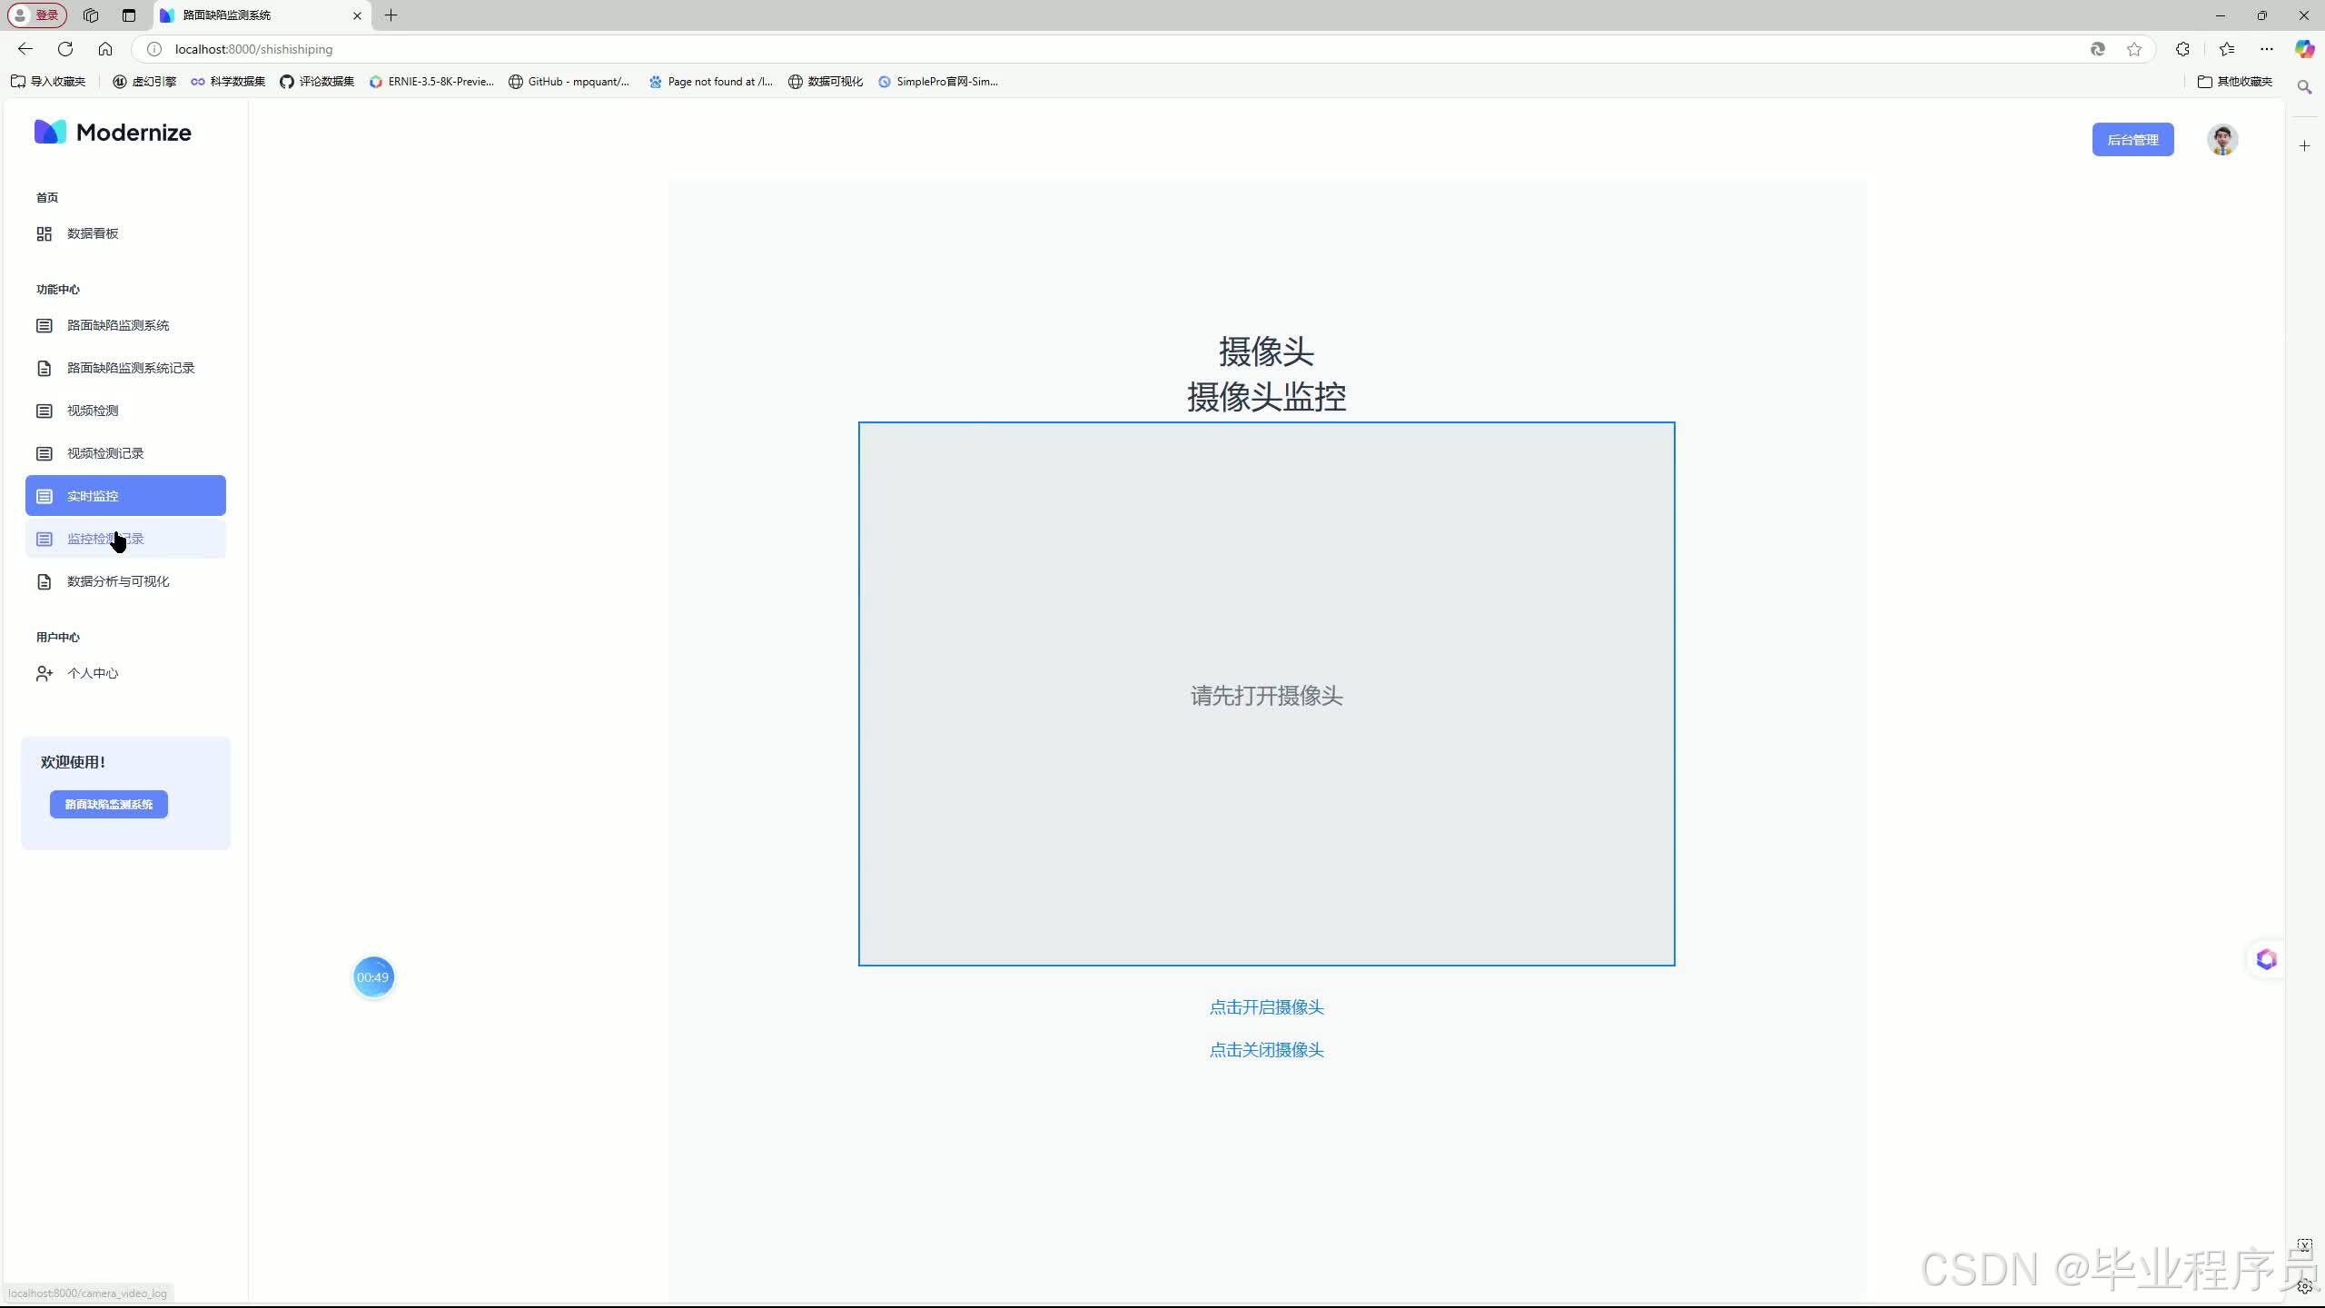Select the 视频检测 sidebar icon

[45, 411]
